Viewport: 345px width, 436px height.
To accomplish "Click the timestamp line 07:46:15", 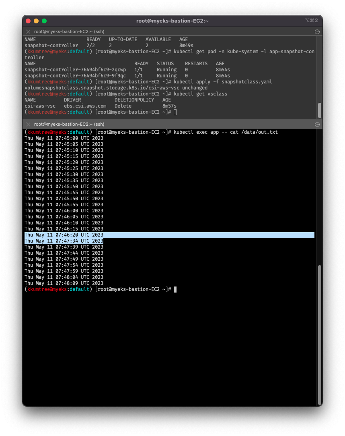I will pos(64,229).
